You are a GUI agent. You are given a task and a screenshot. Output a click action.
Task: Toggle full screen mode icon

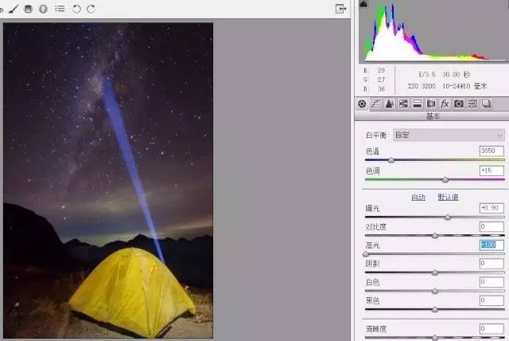point(340,9)
